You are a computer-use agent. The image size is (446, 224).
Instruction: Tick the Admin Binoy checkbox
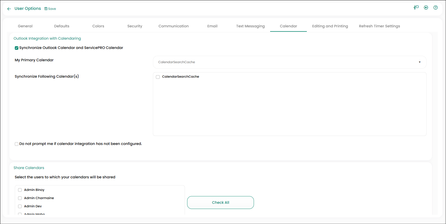(20, 190)
